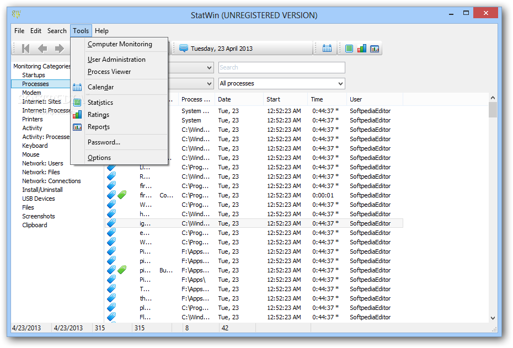513x348 pixels.
Task: Select Printers monitoring category
Action: (x=33, y=119)
